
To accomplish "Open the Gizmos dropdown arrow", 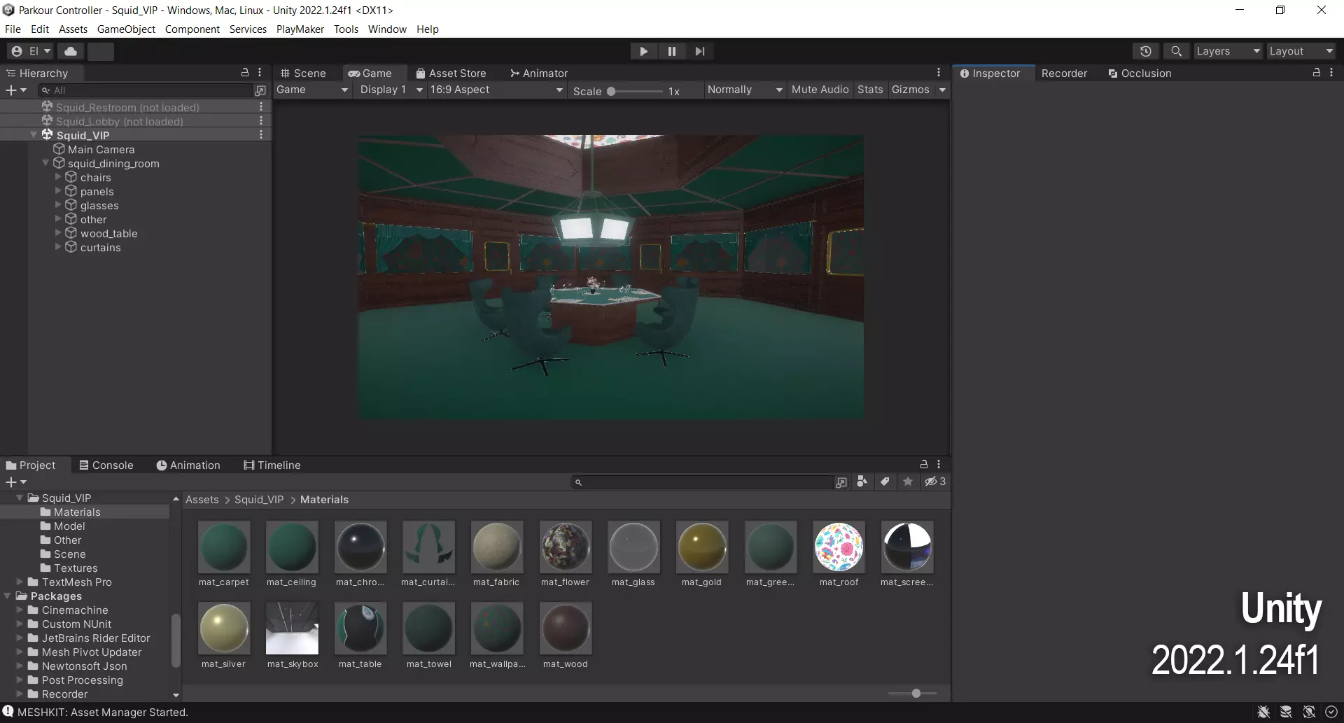I will tap(942, 90).
